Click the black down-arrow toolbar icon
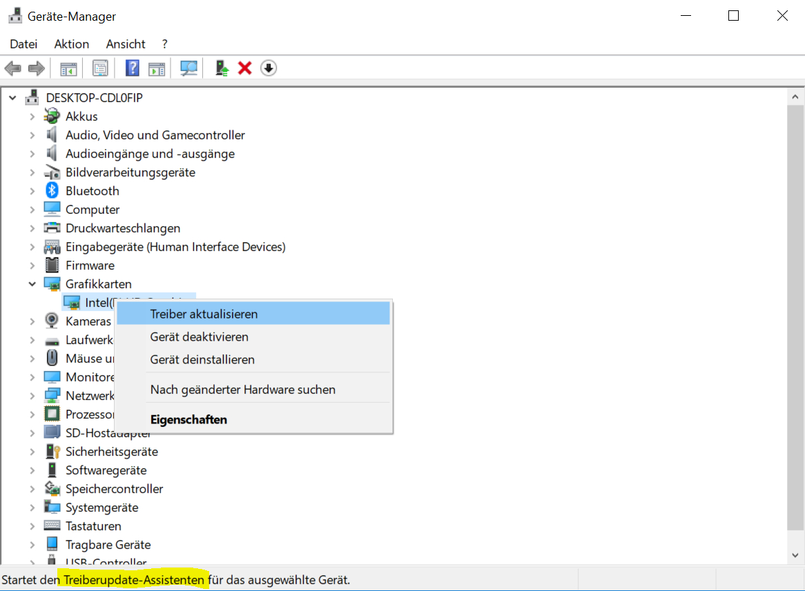This screenshot has width=805, height=591. click(x=269, y=68)
